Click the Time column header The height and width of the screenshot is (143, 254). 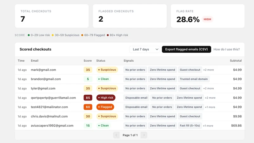pos(21,61)
